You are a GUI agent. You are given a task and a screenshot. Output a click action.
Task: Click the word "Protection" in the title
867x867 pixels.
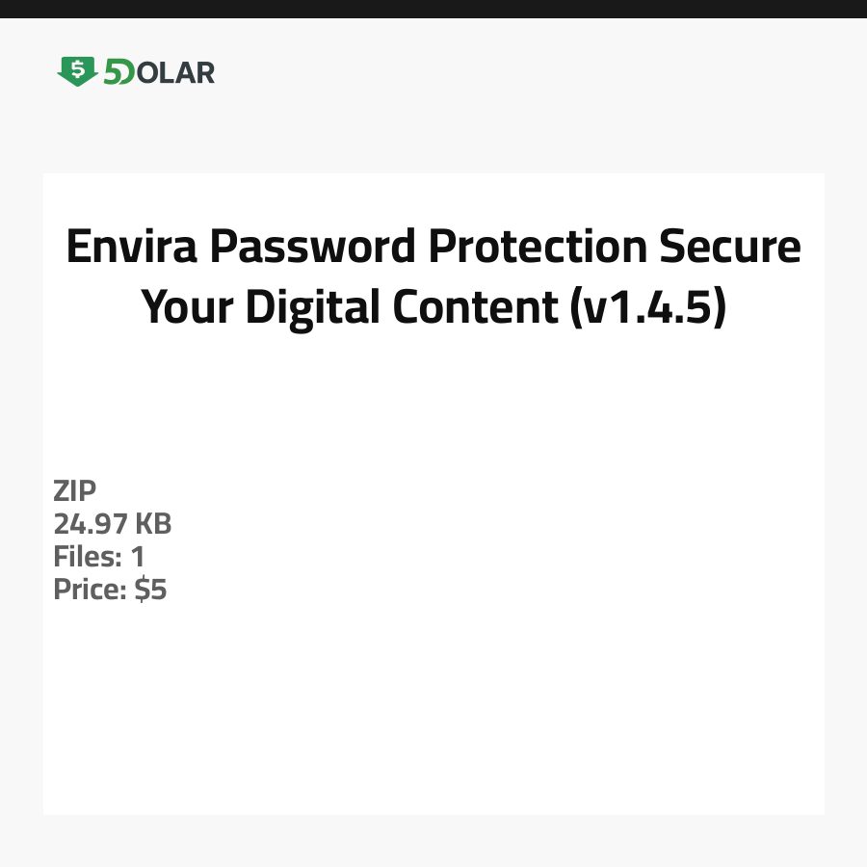pyautogui.click(x=538, y=248)
